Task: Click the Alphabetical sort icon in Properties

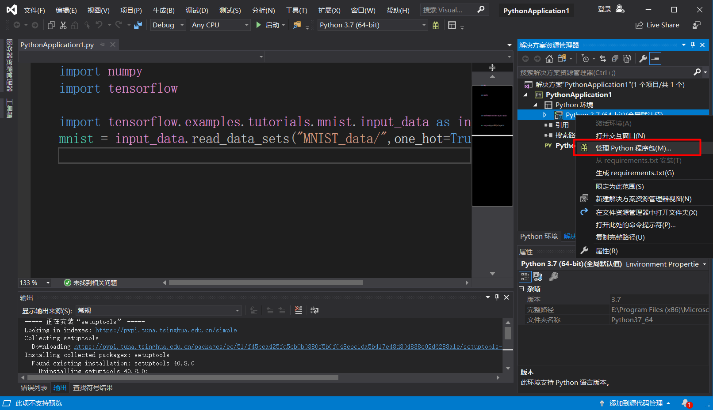Action: click(538, 277)
